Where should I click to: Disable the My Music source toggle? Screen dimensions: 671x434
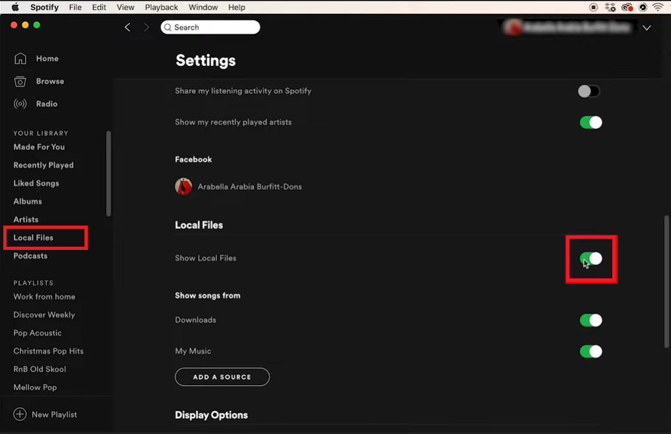coord(591,352)
